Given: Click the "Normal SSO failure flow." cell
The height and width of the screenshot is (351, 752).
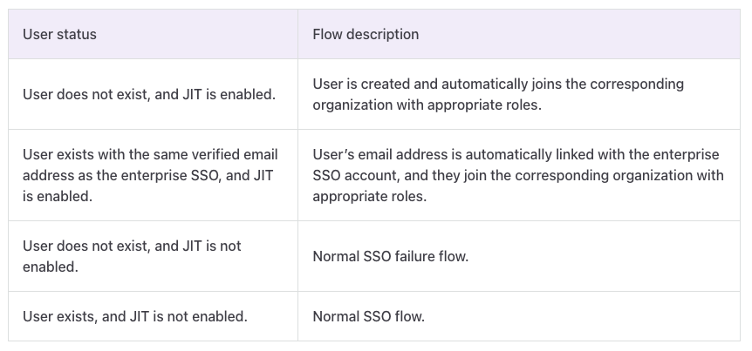Looking at the screenshot, I should click(x=396, y=257).
